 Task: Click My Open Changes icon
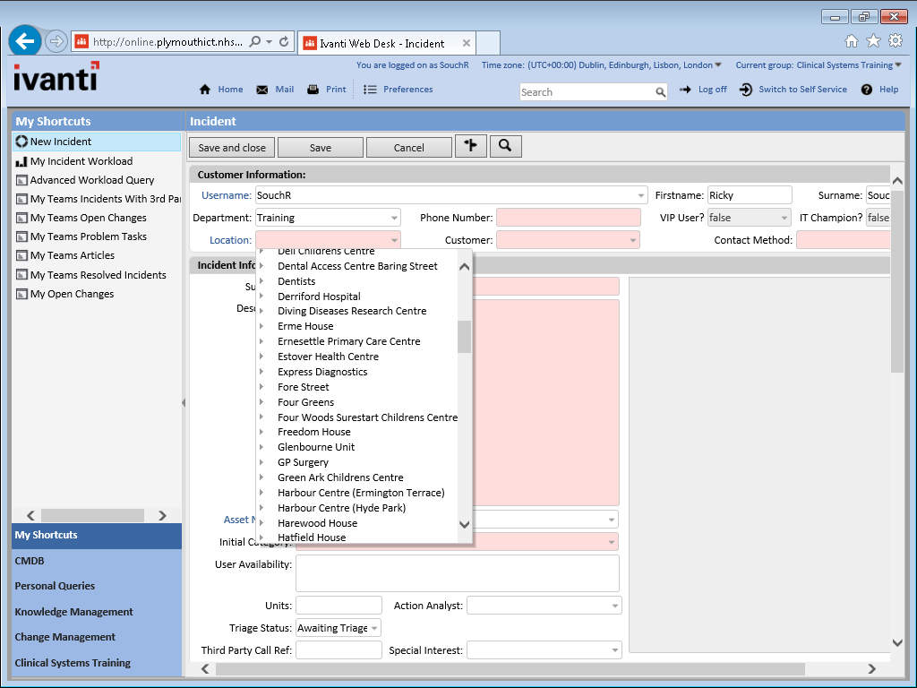click(21, 294)
